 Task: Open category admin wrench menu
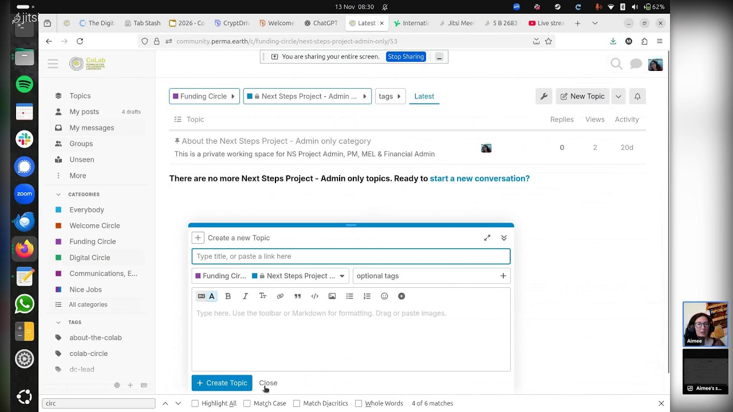(544, 96)
